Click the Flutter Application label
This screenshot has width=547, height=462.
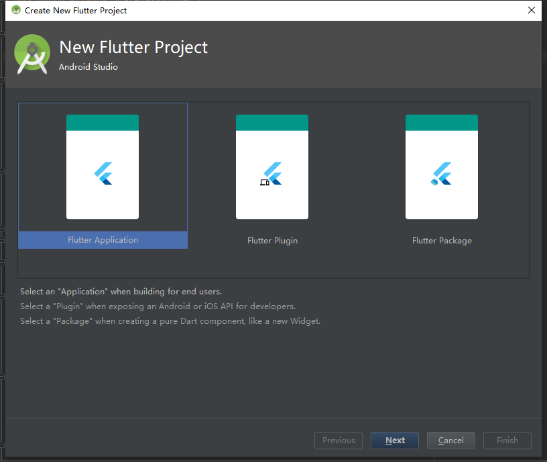point(103,240)
